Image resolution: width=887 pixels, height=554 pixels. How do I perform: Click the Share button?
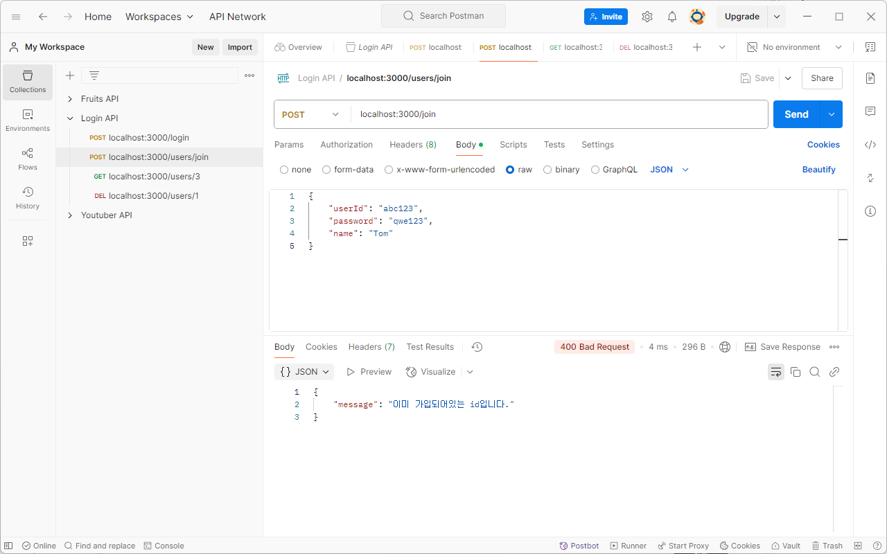(822, 78)
